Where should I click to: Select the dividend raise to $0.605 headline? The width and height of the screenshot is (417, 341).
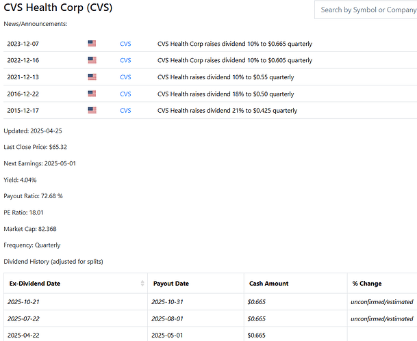(235, 61)
